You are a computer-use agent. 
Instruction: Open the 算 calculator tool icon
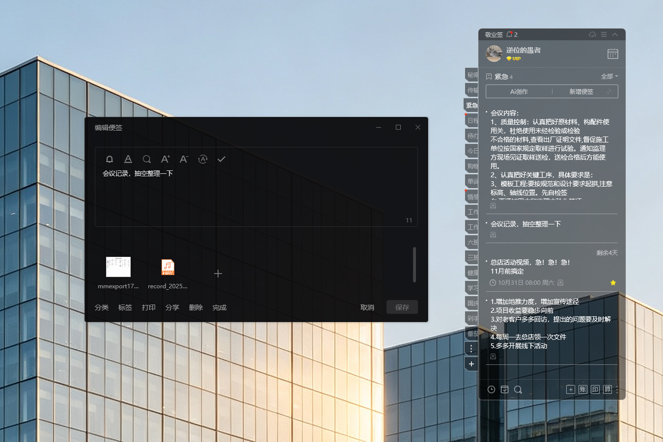coord(608,389)
